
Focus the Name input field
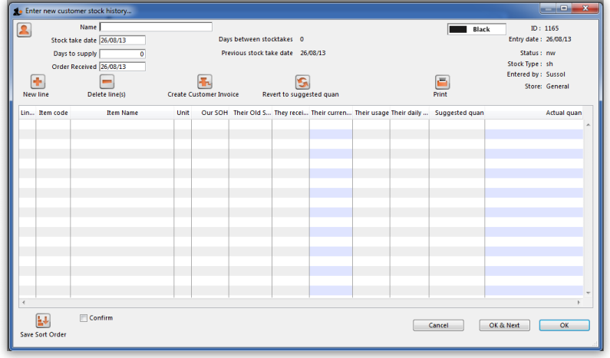pos(156,27)
